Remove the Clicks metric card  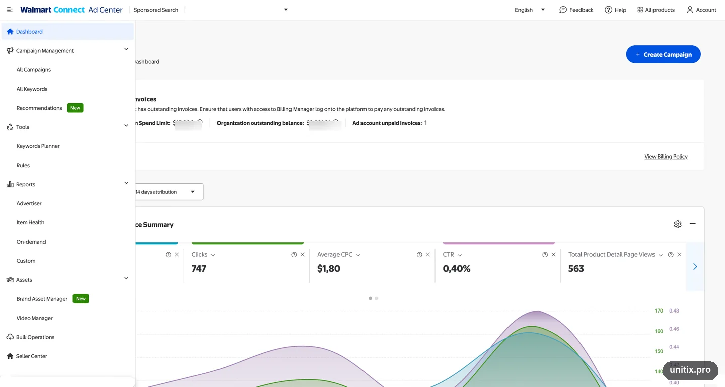point(303,255)
